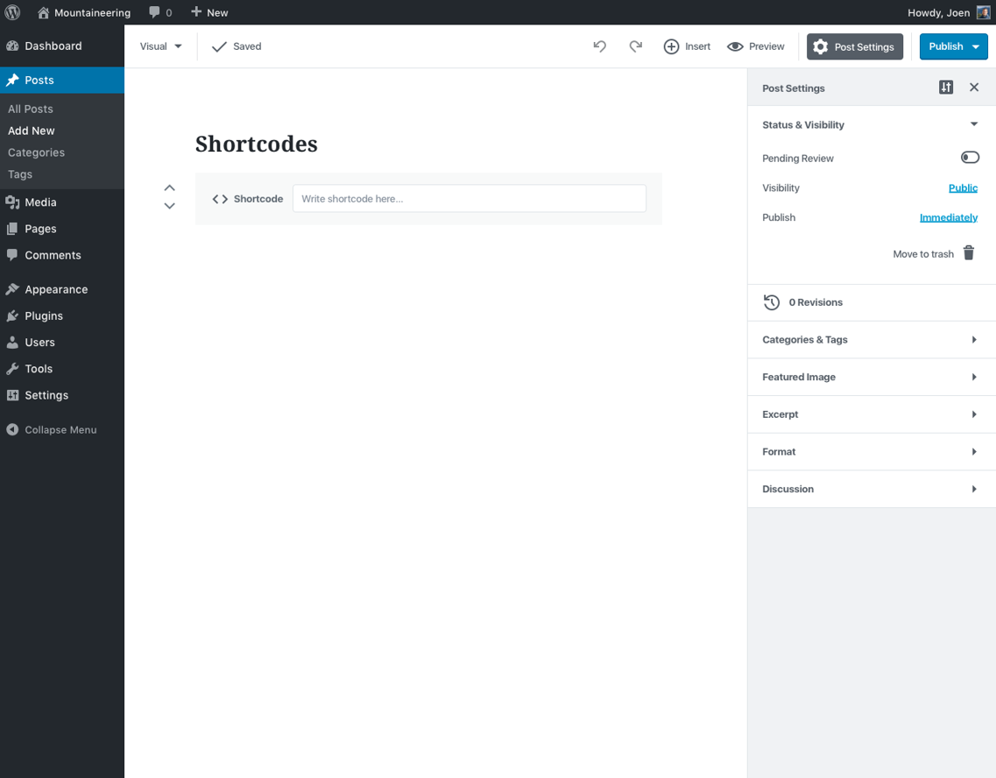Change visibility via Public link

[x=963, y=188]
